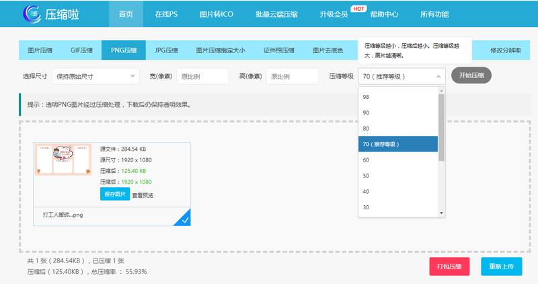Click the 共 1 张 summary line
Screen dimensions: 538x284
pyautogui.click(x=76, y=261)
